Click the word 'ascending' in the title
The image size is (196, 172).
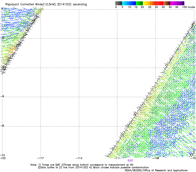tap(80, 4)
